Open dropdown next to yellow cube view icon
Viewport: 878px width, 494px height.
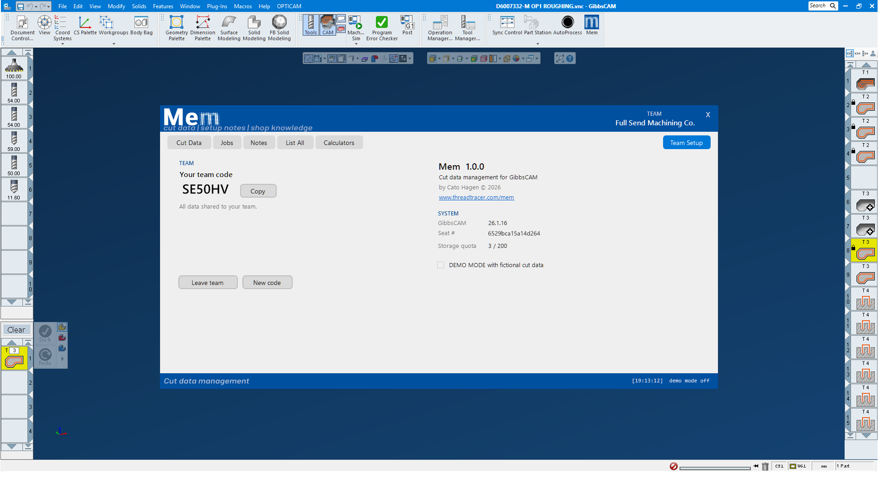pos(439,59)
